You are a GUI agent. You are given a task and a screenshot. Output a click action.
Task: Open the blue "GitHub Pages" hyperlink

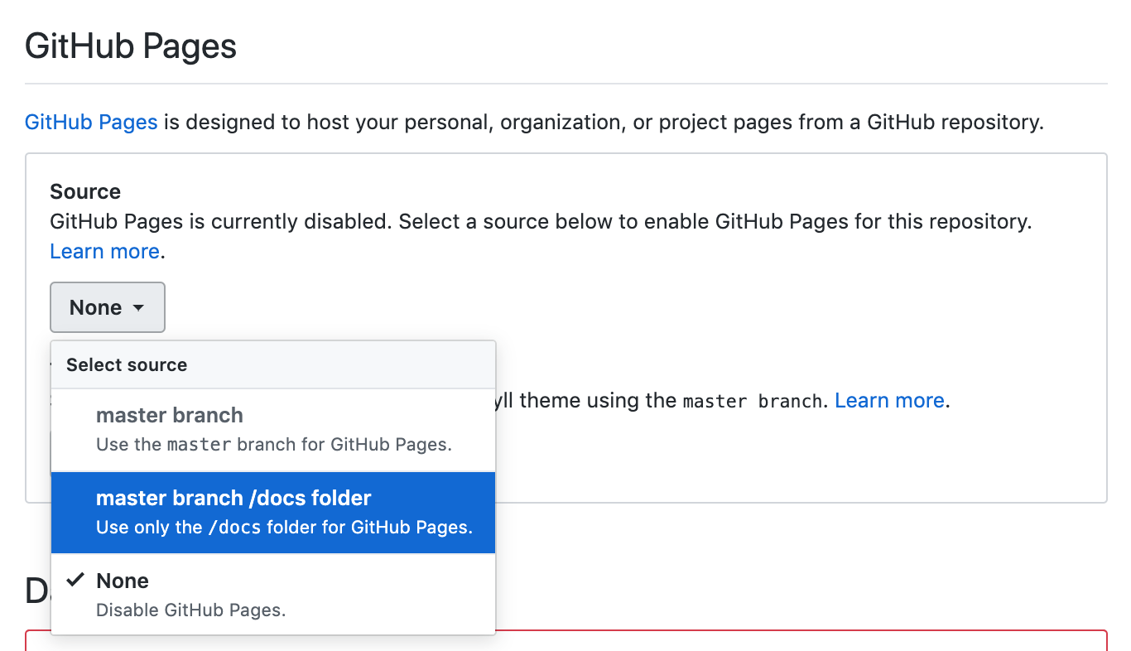tap(91, 123)
